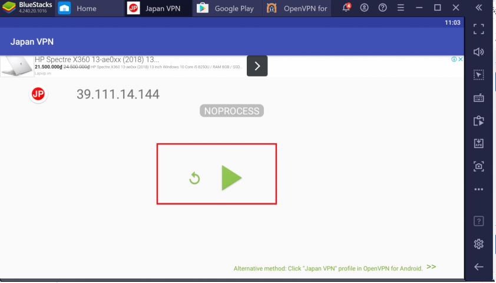This screenshot has width=496, height=283.
Task: Click the NOPROCESS status badge
Action: pos(232,111)
